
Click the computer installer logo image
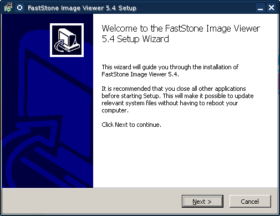[x=67, y=40]
